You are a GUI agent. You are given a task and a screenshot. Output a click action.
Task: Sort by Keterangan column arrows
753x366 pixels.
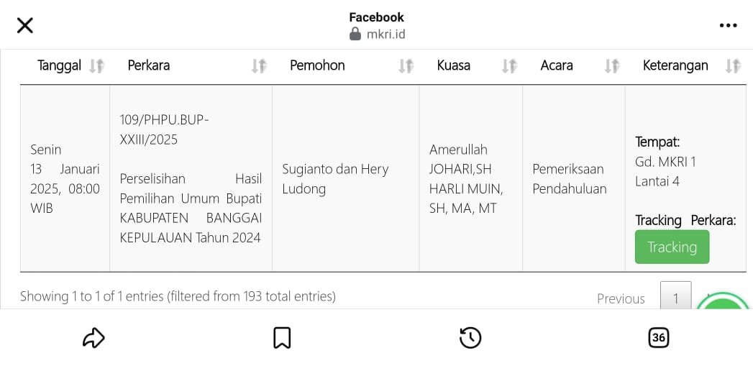click(734, 66)
